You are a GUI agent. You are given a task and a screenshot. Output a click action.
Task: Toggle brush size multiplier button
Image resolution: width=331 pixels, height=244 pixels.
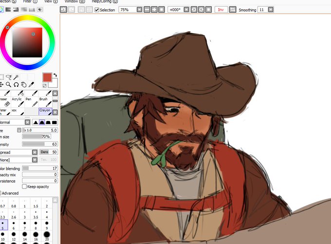click(19, 130)
